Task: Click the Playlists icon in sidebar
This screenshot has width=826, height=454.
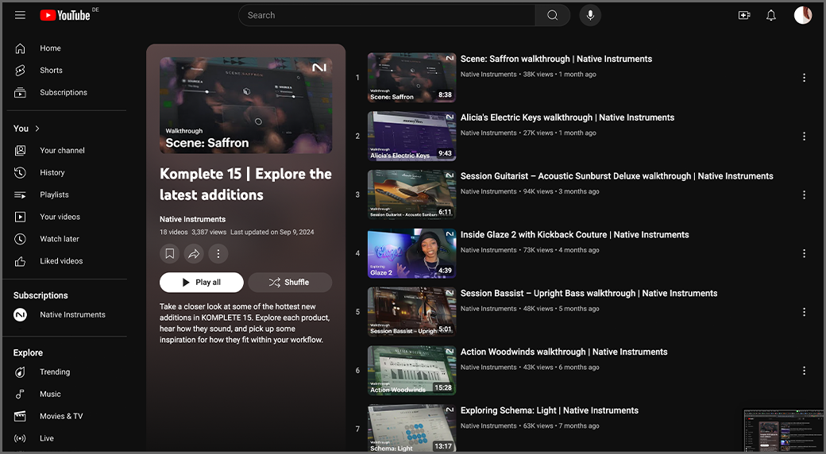Action: (x=20, y=195)
